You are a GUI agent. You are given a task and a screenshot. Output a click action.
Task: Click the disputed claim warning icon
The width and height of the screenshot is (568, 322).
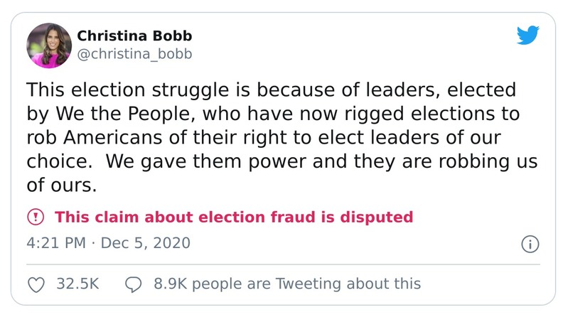pyautogui.click(x=36, y=217)
